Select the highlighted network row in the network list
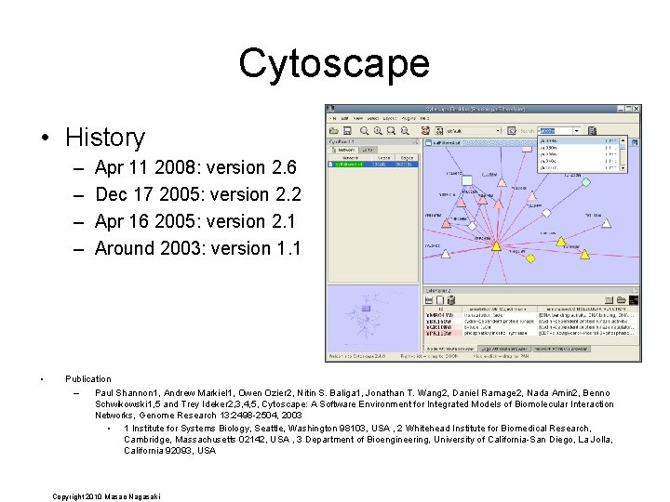 [x=373, y=164]
